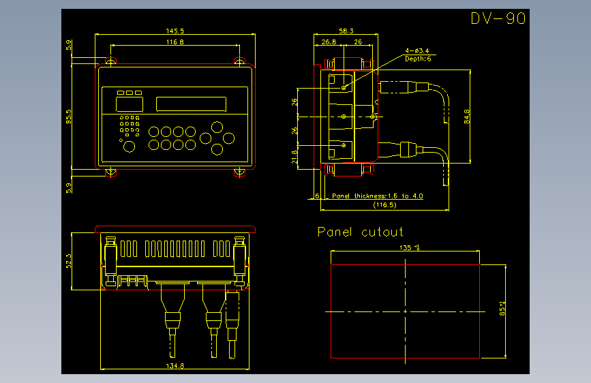Select the 116.8 mounting hole spacing dimension
This screenshot has height=383, width=591.
click(x=175, y=42)
